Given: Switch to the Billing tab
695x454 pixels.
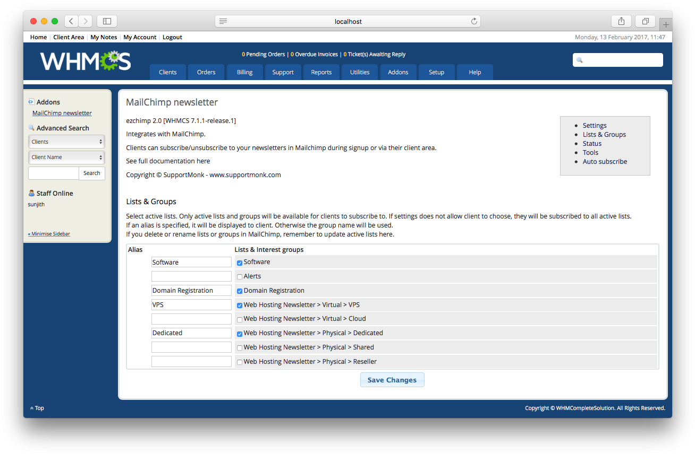Looking at the screenshot, I should pos(244,72).
